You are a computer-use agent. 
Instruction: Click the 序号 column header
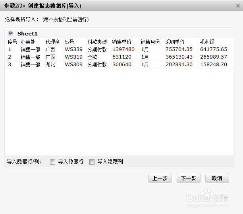(12, 42)
